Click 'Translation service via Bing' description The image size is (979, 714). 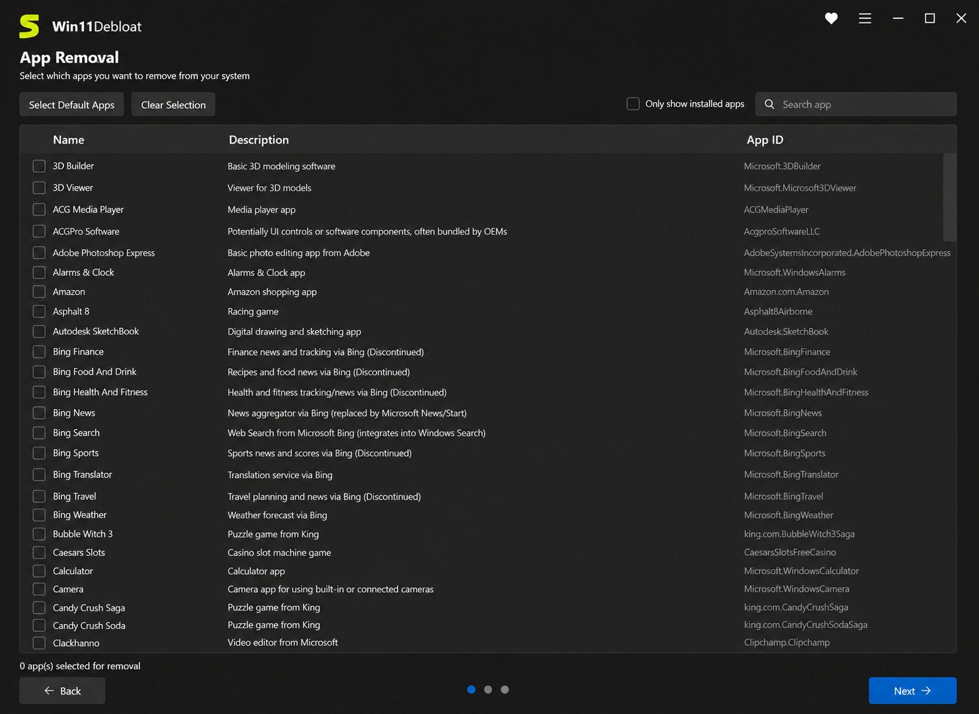point(280,475)
